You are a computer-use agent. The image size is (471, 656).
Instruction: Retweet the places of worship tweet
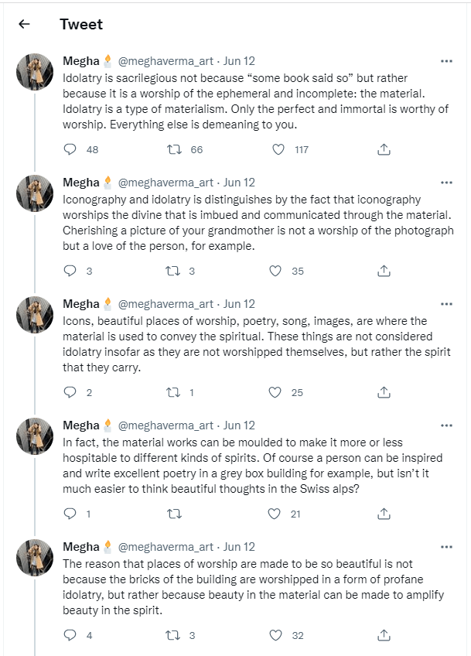click(x=174, y=635)
